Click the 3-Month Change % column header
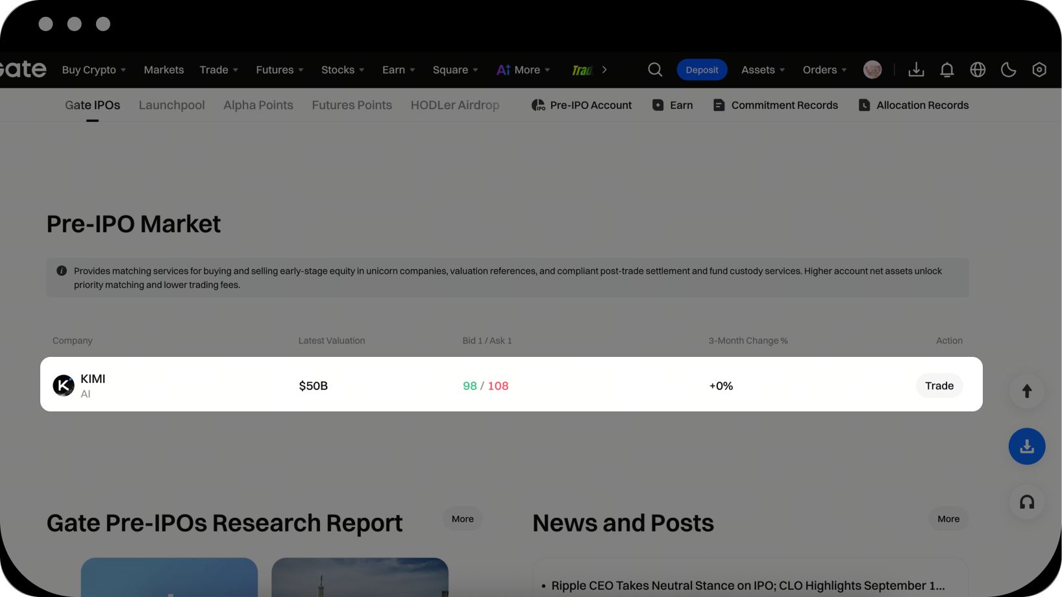This screenshot has width=1062, height=597. click(748, 341)
